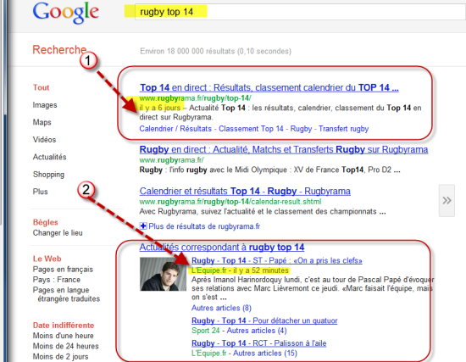Open Top 14 en direct result title

(x=269, y=88)
